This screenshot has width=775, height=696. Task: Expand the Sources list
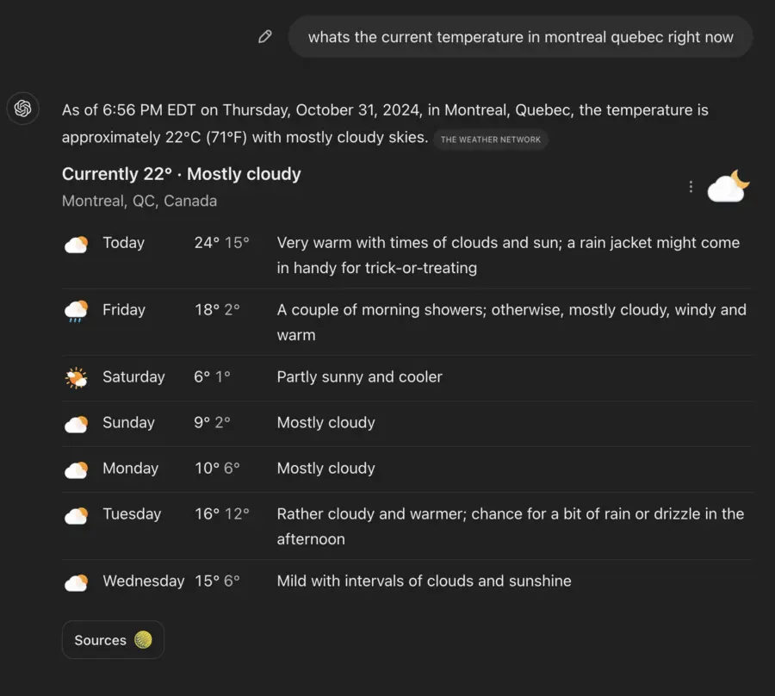pos(113,640)
